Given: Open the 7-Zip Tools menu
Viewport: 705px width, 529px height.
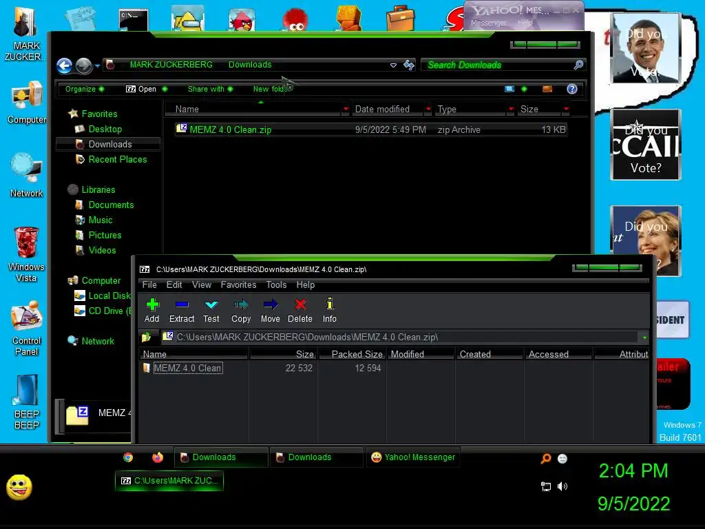Looking at the screenshot, I should 276,284.
